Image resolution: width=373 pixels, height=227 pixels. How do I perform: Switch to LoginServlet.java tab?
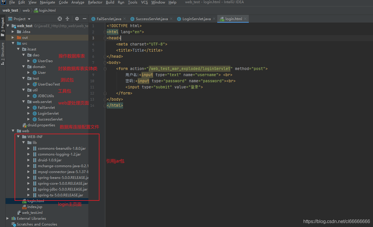(196, 19)
